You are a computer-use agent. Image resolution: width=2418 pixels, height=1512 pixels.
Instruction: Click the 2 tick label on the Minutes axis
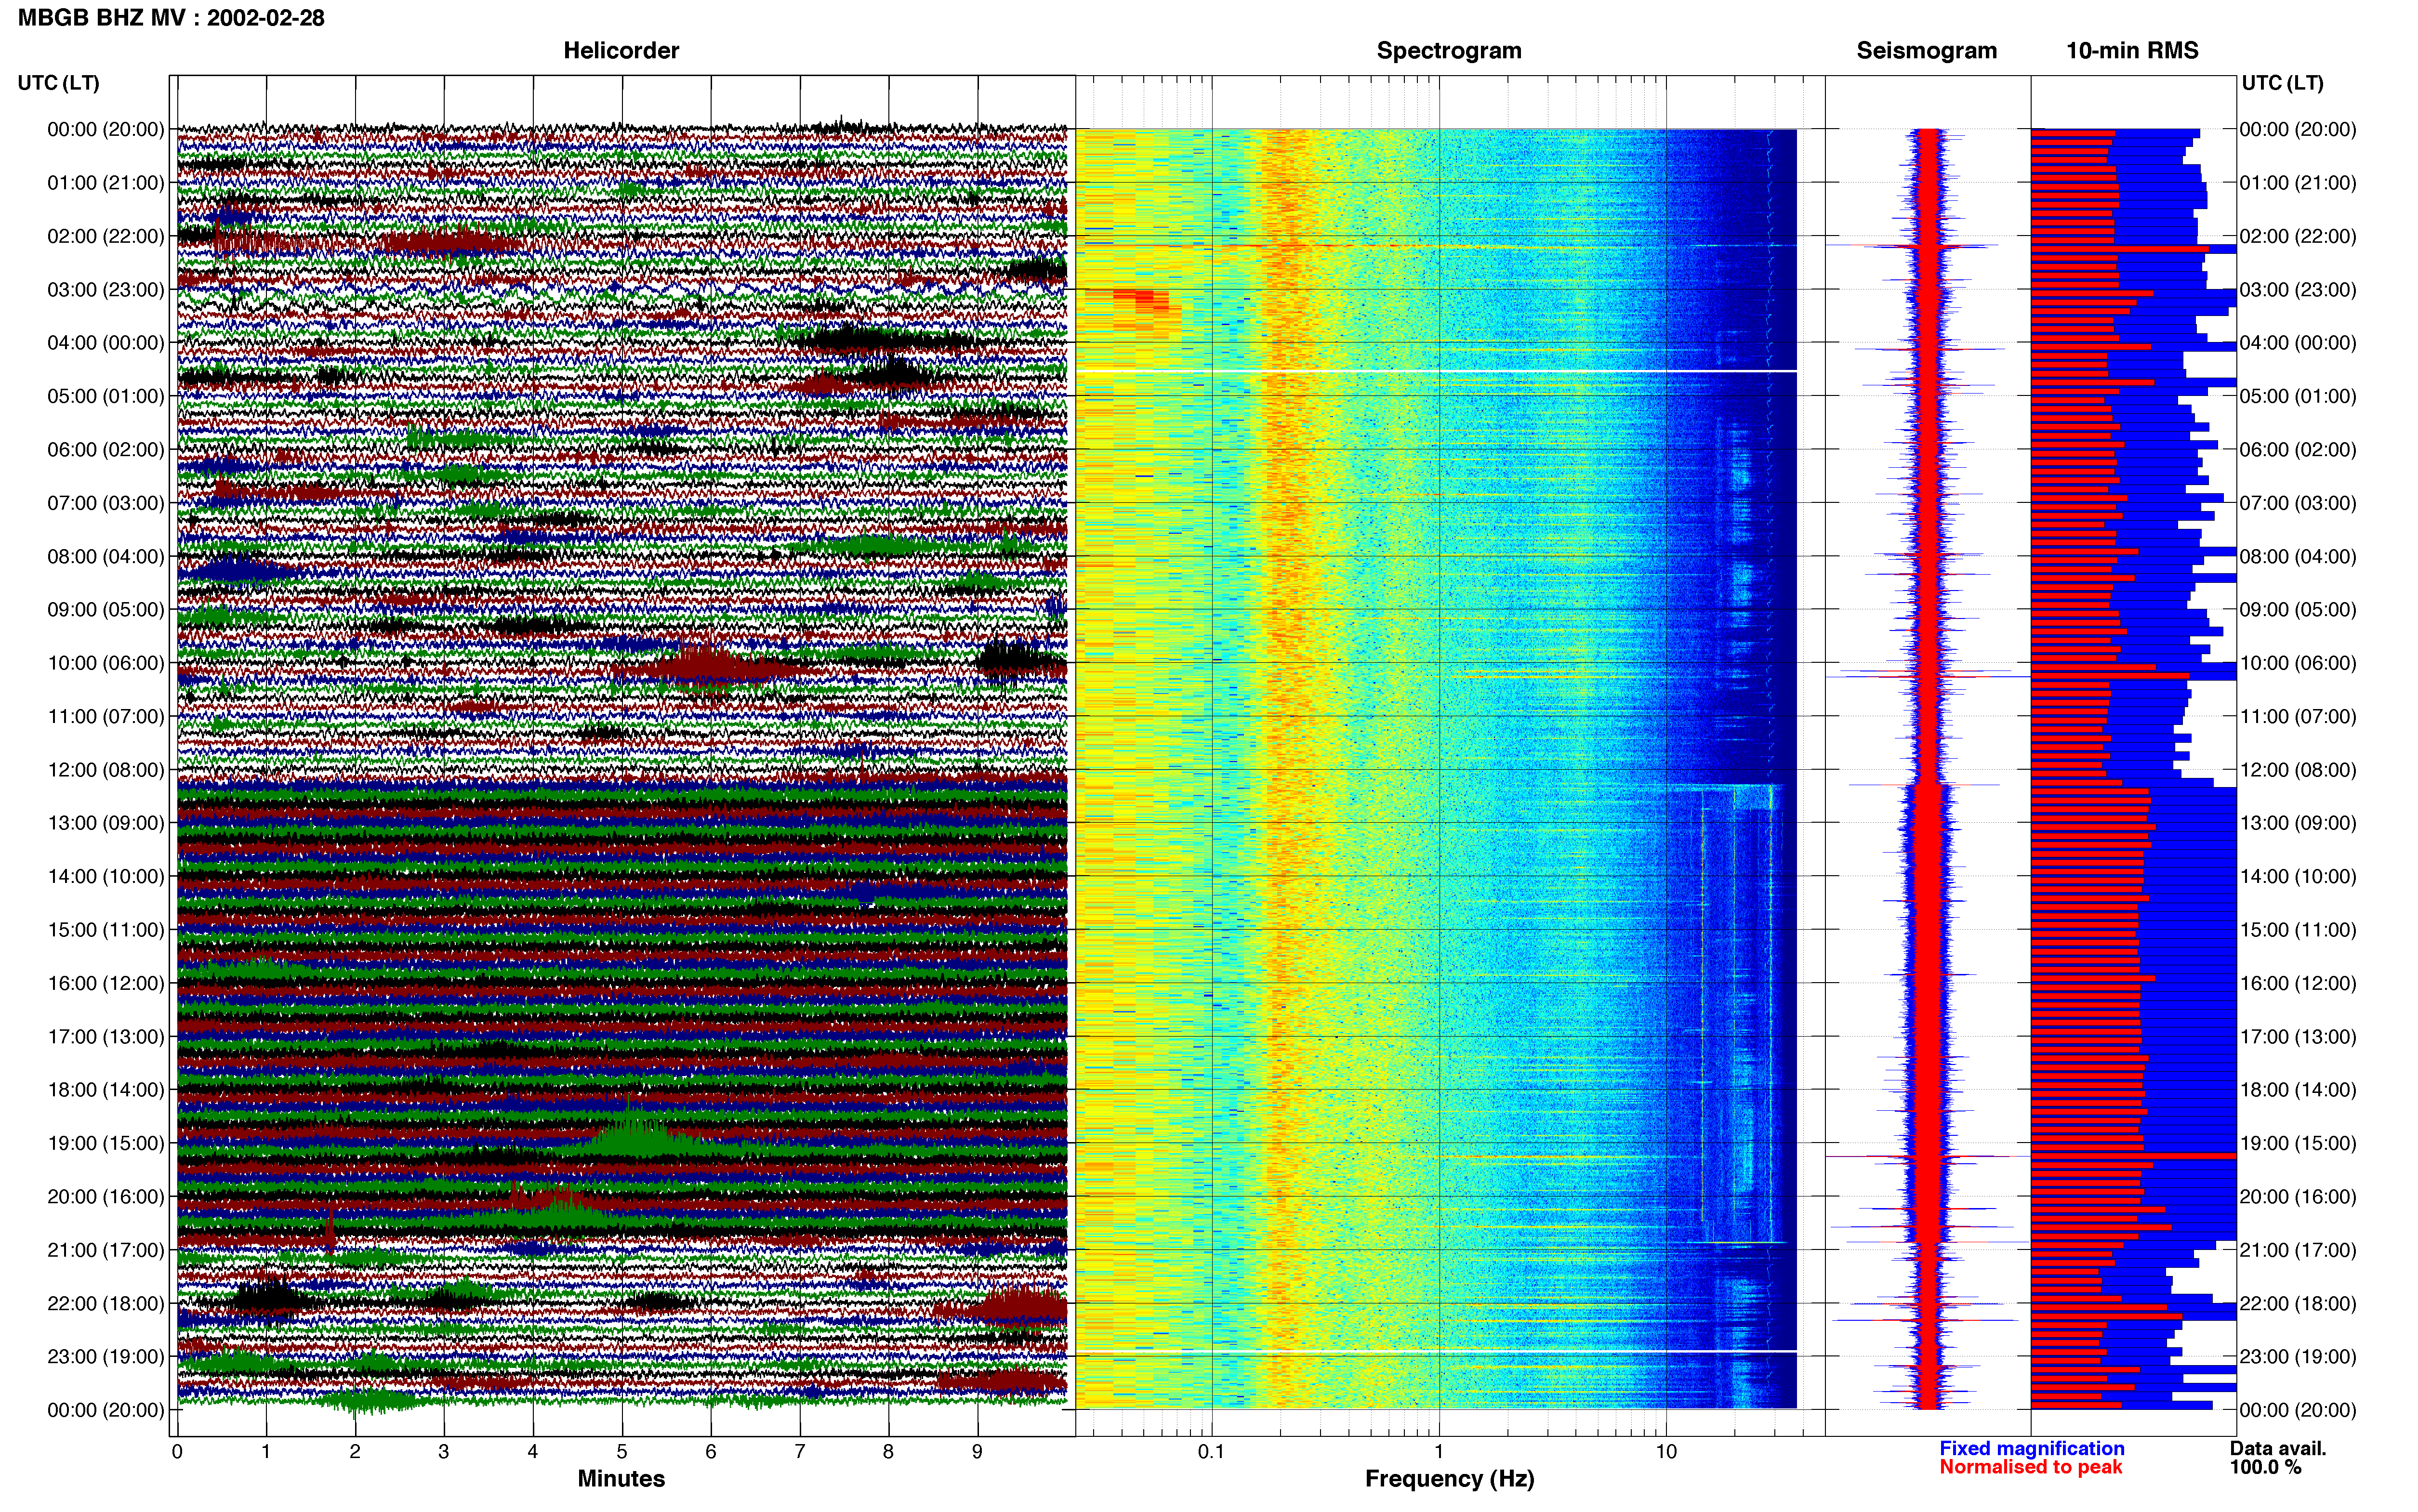(x=355, y=1452)
